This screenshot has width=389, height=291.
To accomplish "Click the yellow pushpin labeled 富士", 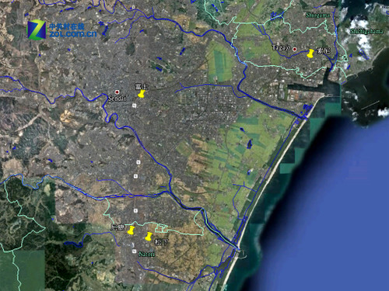I will tap(141, 94).
